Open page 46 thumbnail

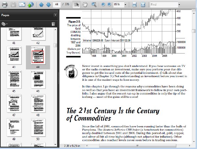pyautogui.click(x=38, y=79)
